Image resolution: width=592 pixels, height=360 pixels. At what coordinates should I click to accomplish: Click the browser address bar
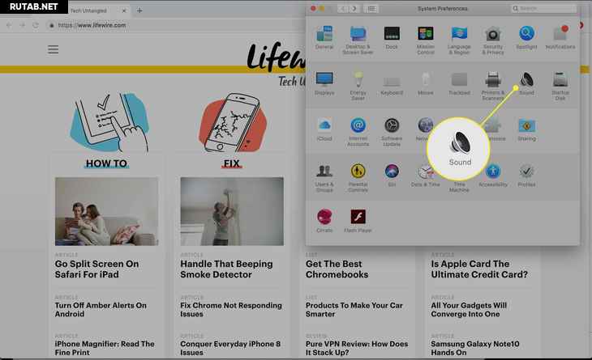pyautogui.click(x=174, y=25)
